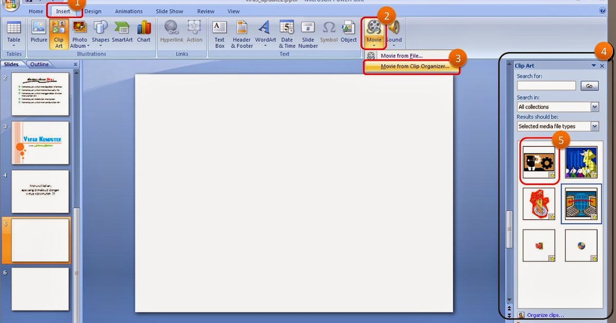Switch to the Home tab
Image resolution: width=616 pixels, height=323 pixels.
pos(36,11)
